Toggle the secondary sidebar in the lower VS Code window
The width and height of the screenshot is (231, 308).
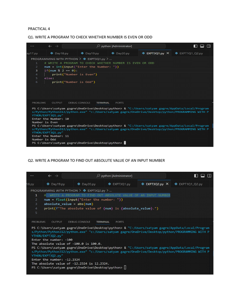[x=209, y=176]
